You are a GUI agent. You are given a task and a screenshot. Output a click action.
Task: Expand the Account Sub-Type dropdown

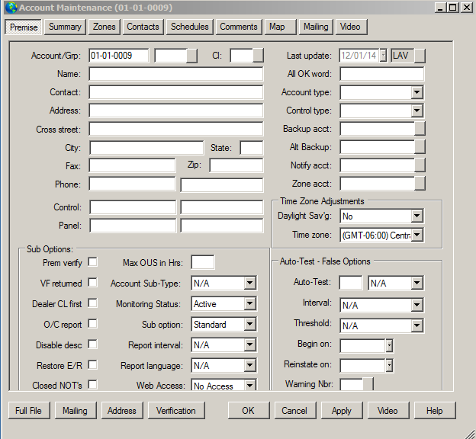click(249, 283)
